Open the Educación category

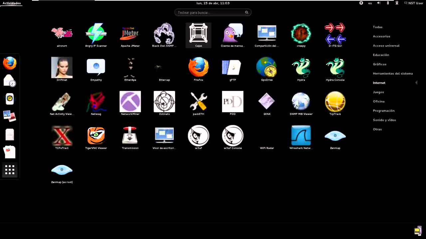[381, 55]
